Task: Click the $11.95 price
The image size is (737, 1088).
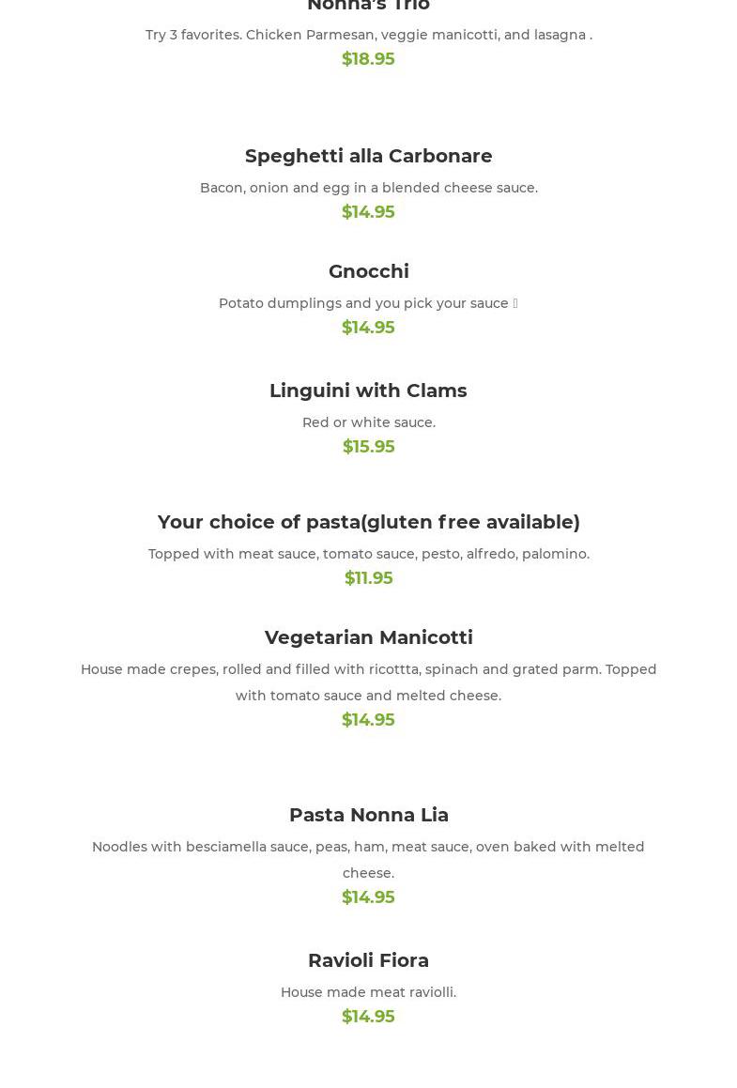Action: (368, 578)
